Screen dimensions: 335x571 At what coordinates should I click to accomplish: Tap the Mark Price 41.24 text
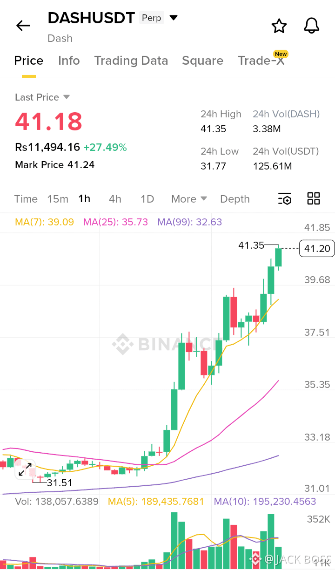(54, 165)
